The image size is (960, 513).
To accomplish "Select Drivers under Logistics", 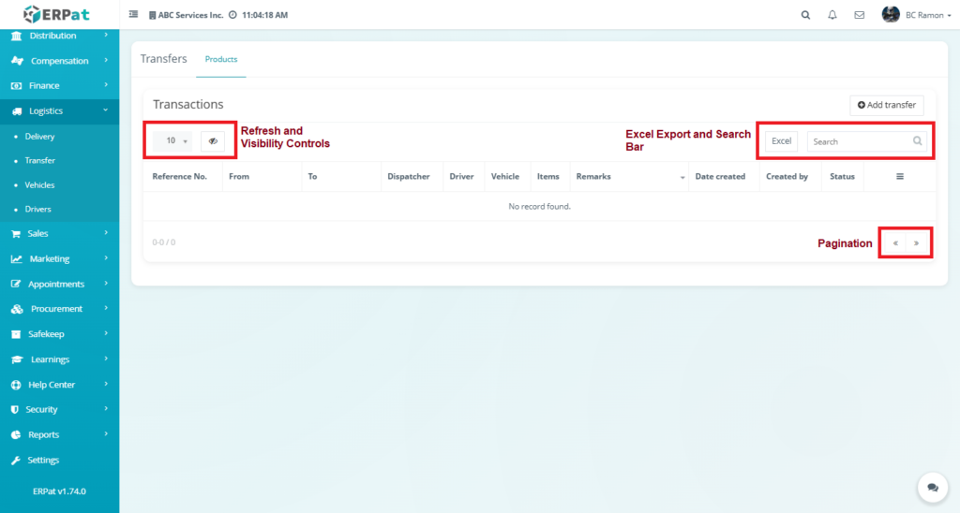I will (38, 210).
